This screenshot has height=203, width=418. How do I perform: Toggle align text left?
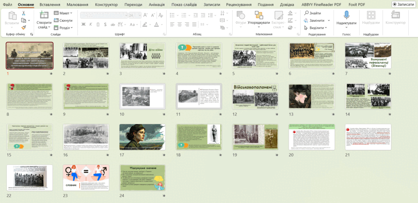(x=172, y=23)
